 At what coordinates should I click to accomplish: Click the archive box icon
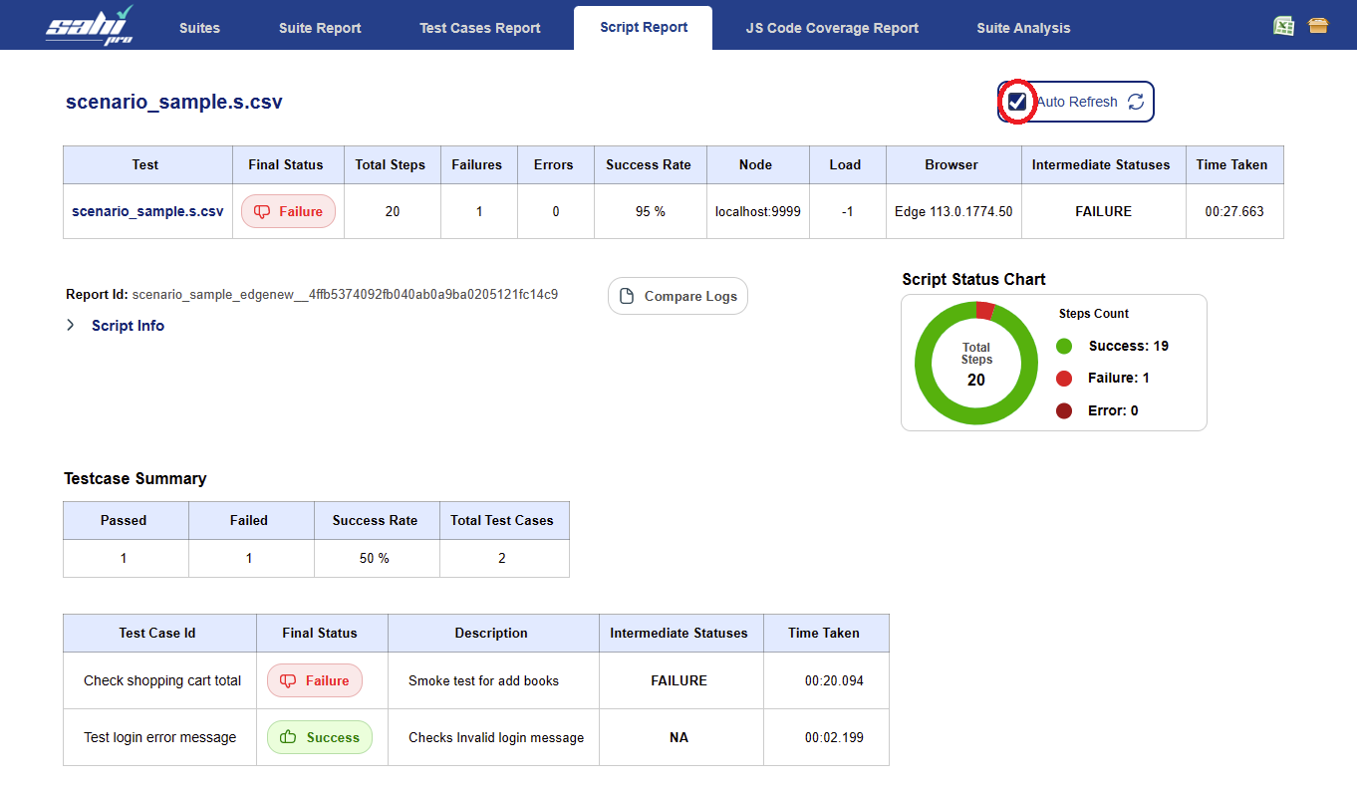1318,26
